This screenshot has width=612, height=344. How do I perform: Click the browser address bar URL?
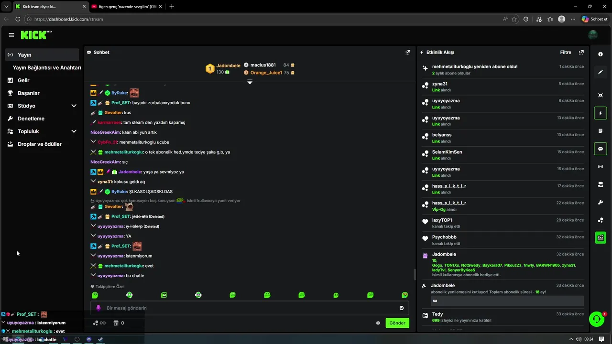(68, 19)
